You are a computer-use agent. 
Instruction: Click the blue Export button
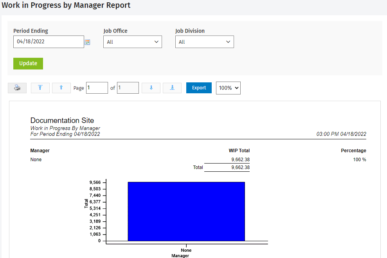point(199,88)
